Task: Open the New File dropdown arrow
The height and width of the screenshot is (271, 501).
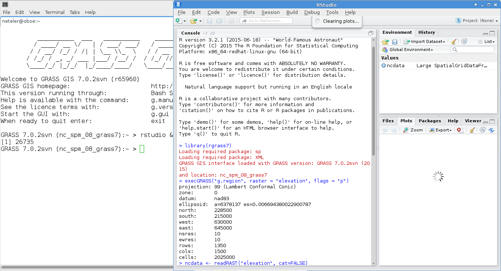Action: coord(184,21)
